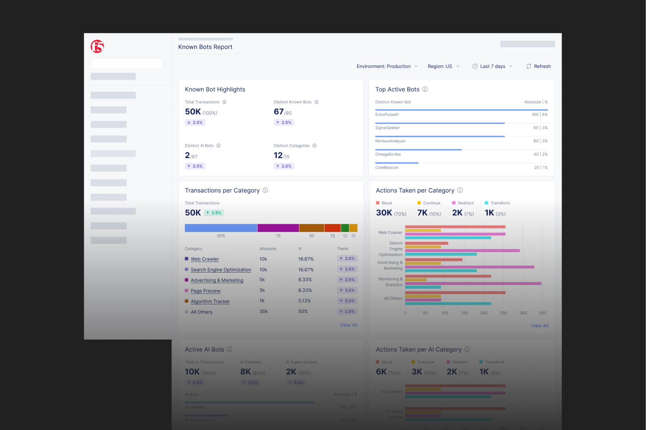Toggle the Transform legend in AI Category chart

492,362
